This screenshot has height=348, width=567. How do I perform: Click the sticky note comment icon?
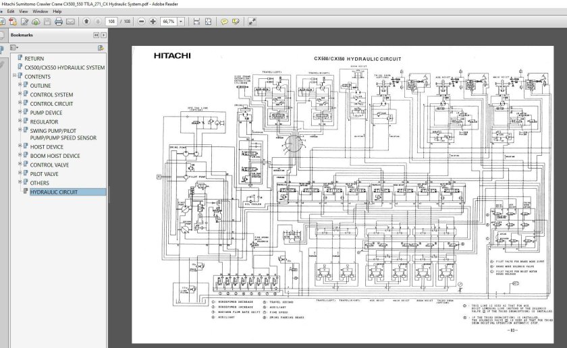click(x=224, y=22)
